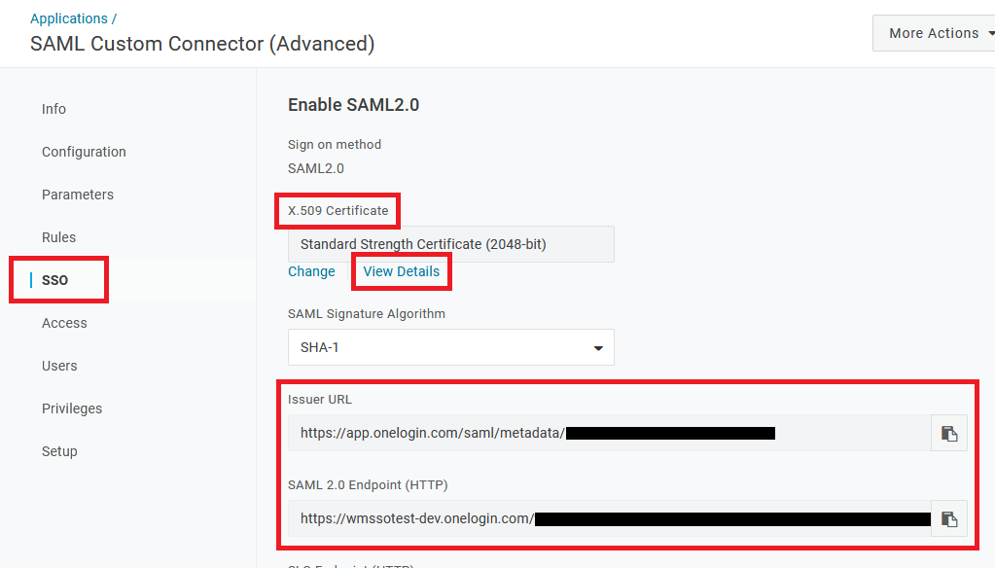995x568 pixels.
Task: Go to the Setup tab
Action: click(59, 451)
